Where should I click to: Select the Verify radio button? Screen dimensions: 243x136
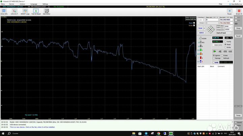pyautogui.click(x=225, y=42)
